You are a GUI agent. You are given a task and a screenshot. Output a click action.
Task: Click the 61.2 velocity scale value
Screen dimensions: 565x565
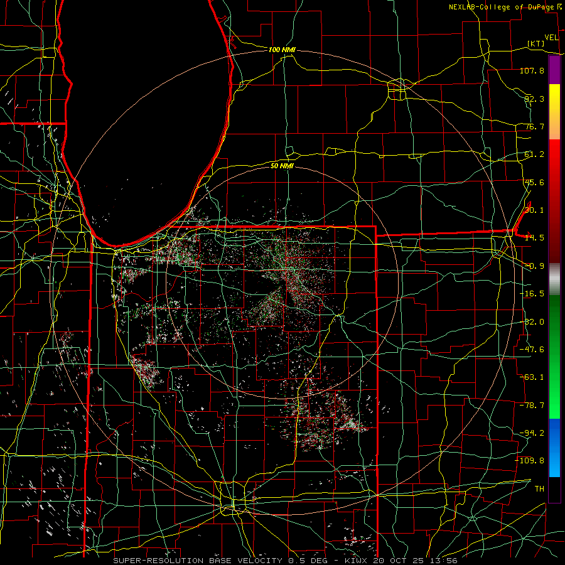(x=534, y=154)
